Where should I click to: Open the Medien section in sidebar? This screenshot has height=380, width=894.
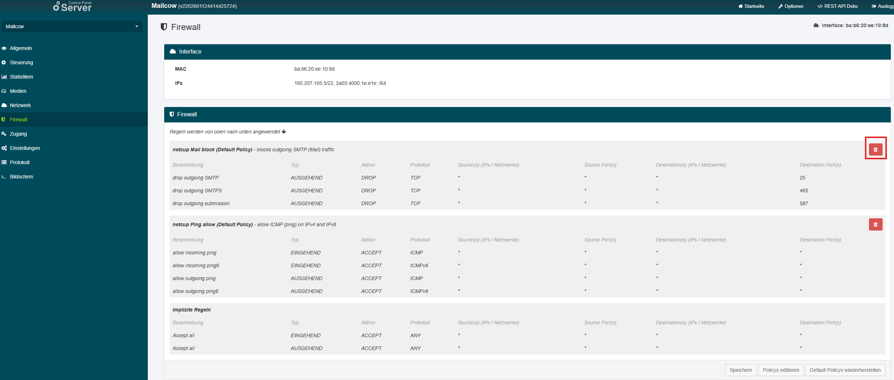coord(18,91)
